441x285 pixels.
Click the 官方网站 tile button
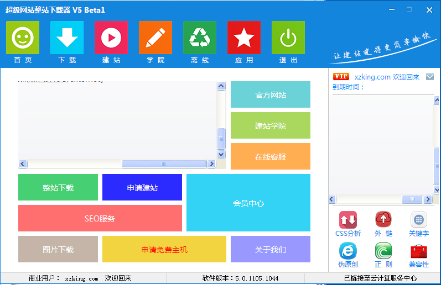pos(271,94)
